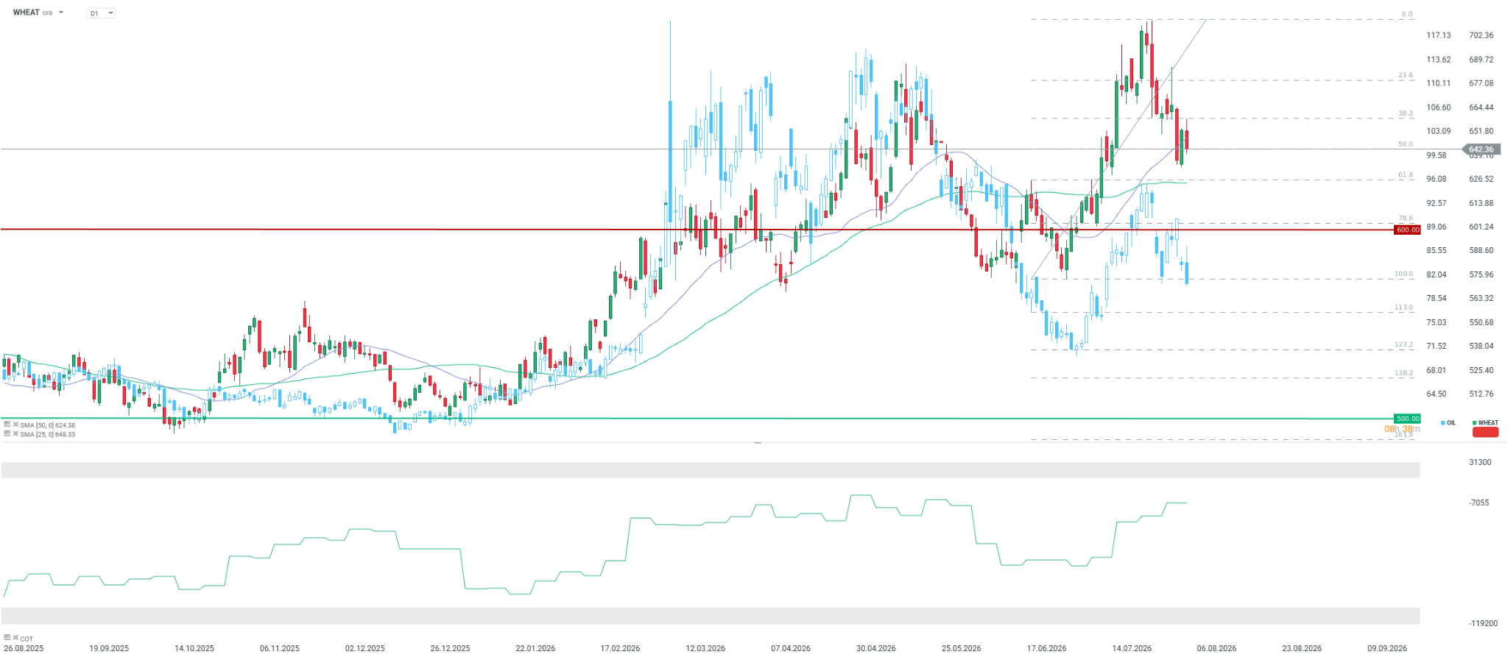The image size is (1508, 660).
Task: Select the Fibonacci 113.0 level label
Action: [x=1403, y=308]
